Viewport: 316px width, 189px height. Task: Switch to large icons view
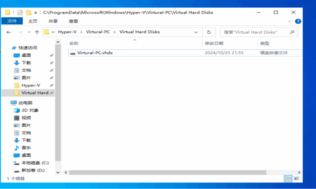click(x=297, y=179)
